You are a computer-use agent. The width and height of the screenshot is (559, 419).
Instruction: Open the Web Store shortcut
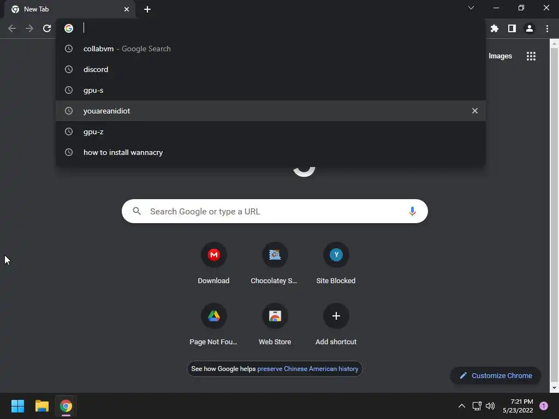click(275, 325)
